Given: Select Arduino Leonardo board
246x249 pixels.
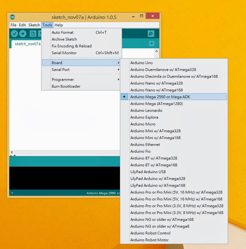Looking at the screenshot, I should coord(174,111).
